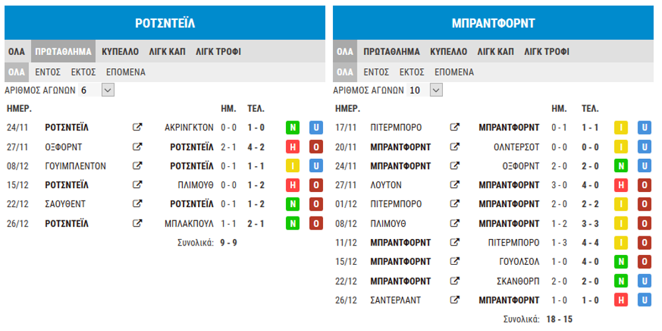The image size is (662, 331).
Task: Click red O badge on Λούτον row
Action: point(645,185)
